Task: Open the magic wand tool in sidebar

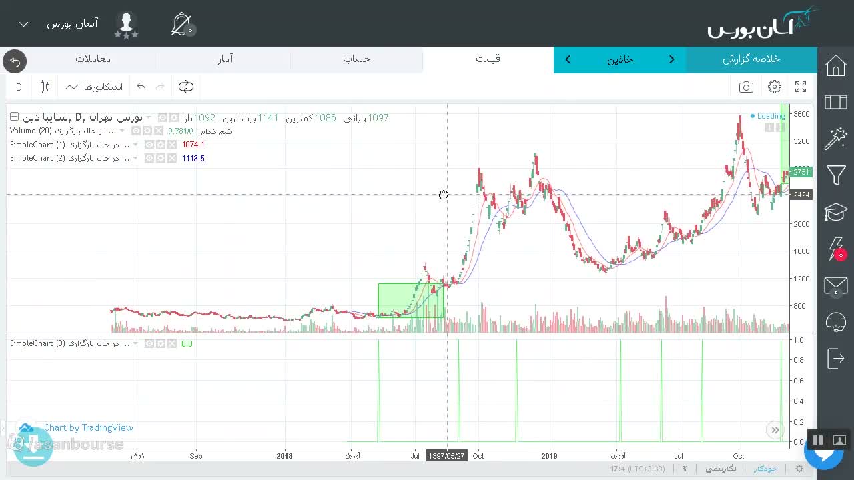Action: pyautogui.click(x=836, y=139)
